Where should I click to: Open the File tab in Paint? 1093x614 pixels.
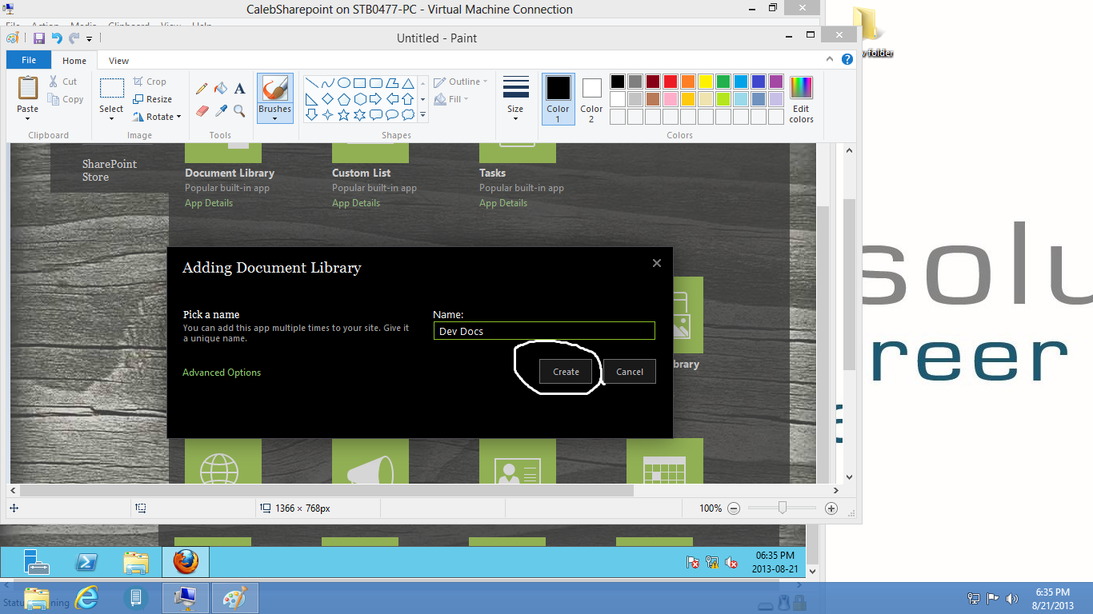pyautogui.click(x=29, y=60)
